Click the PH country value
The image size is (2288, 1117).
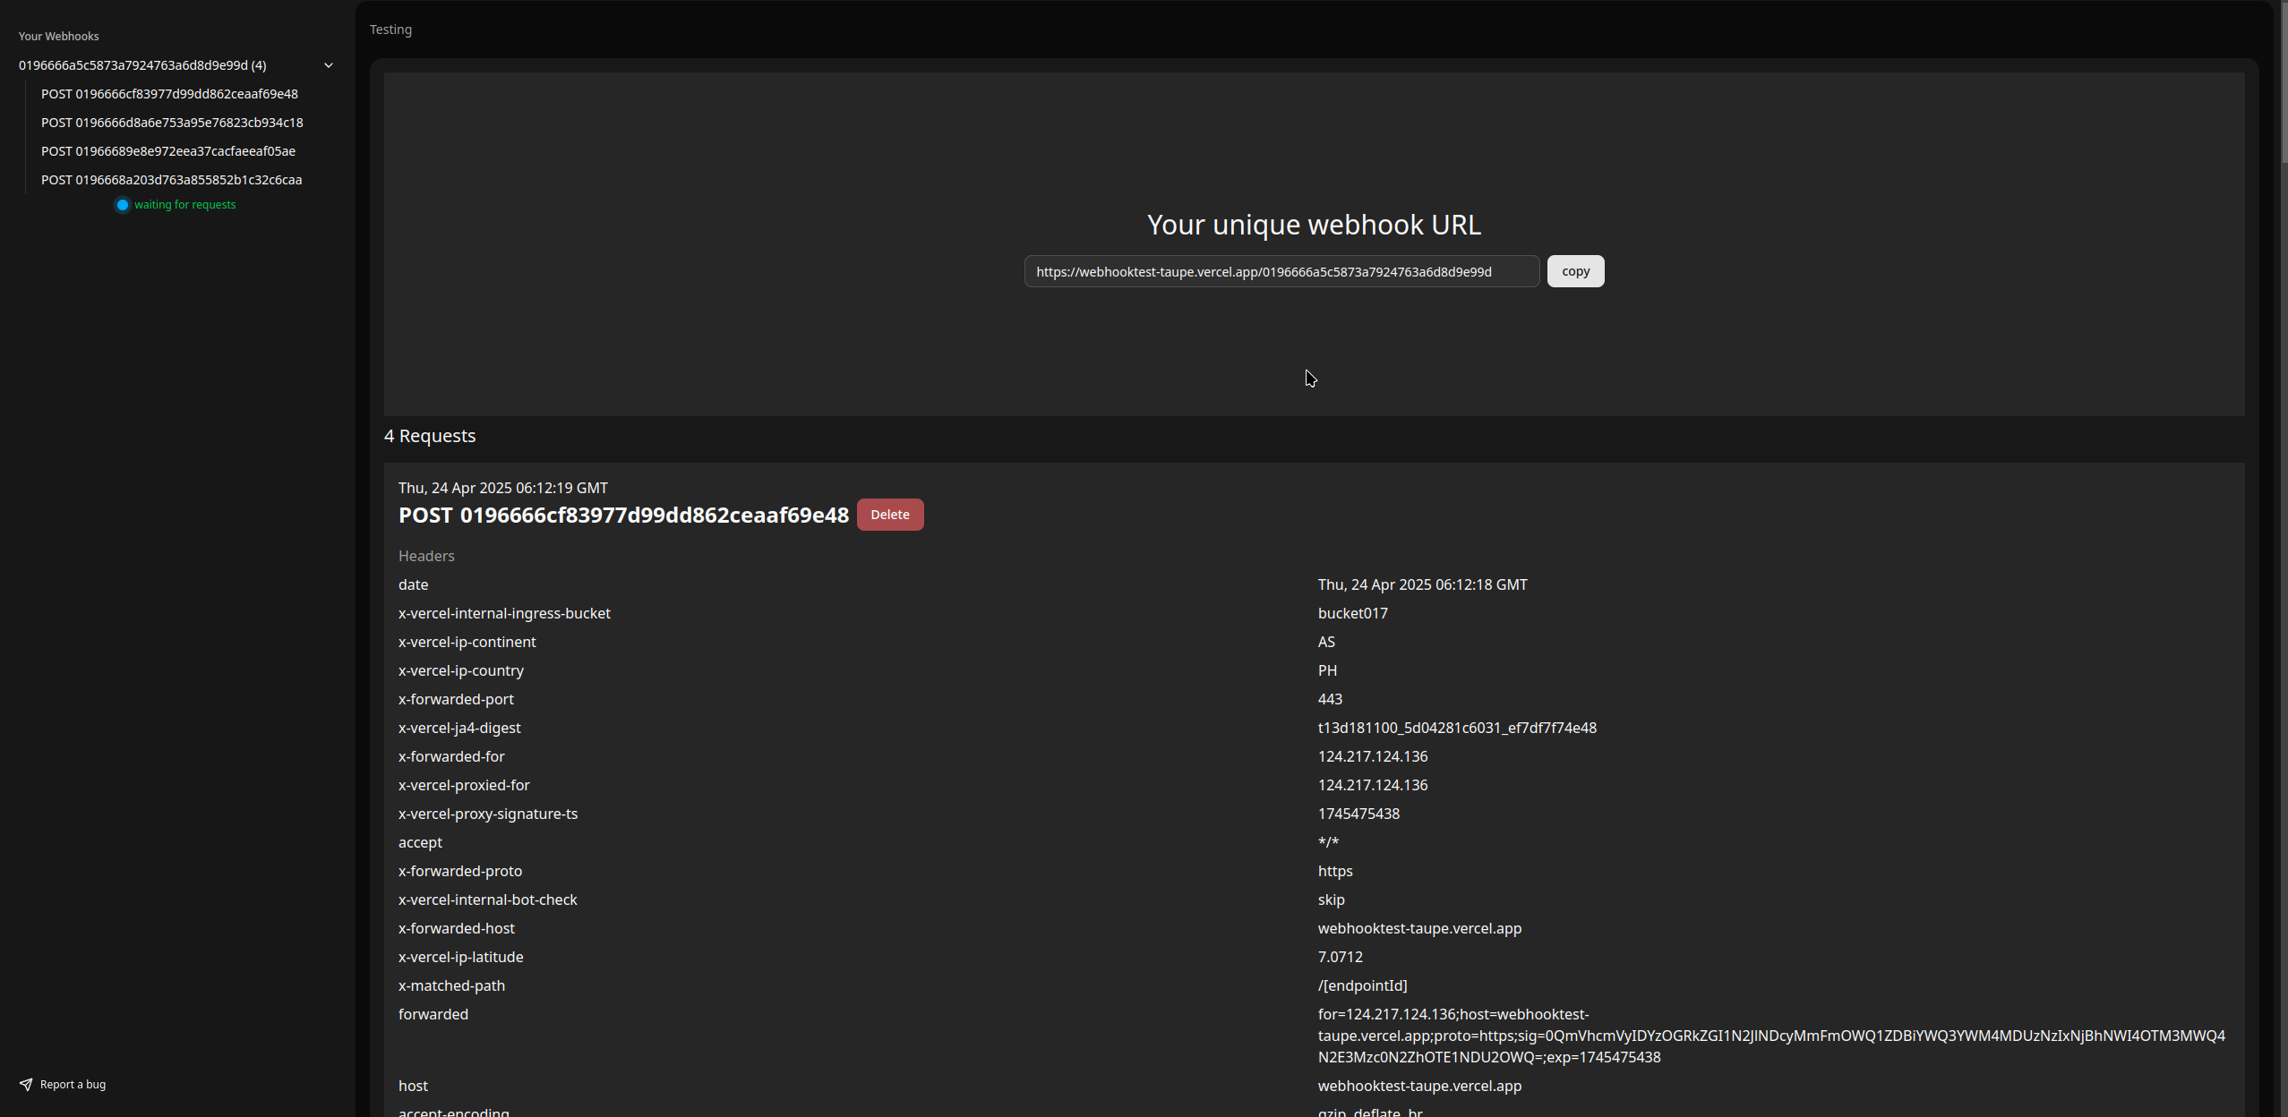click(1327, 670)
